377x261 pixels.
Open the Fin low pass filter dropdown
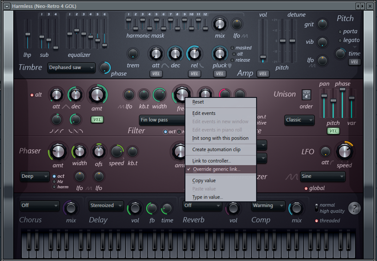tap(163, 120)
